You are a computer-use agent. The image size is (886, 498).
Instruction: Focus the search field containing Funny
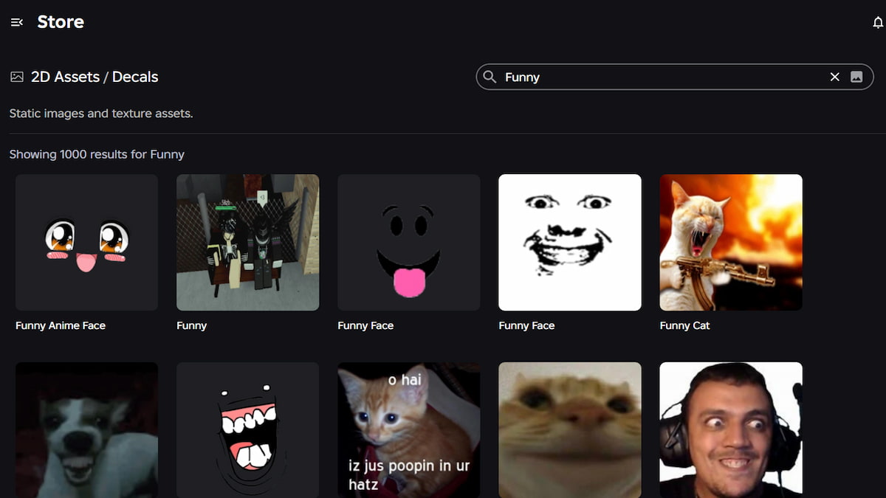tap(657, 77)
